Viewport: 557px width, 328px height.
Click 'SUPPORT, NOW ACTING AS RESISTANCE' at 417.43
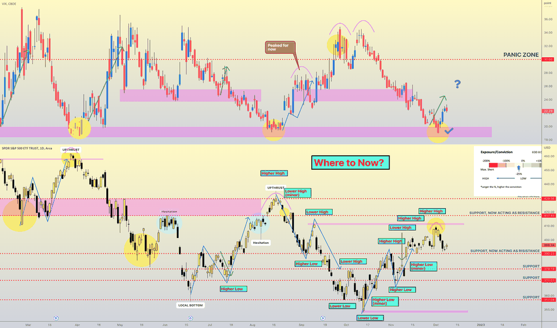[x=504, y=213]
